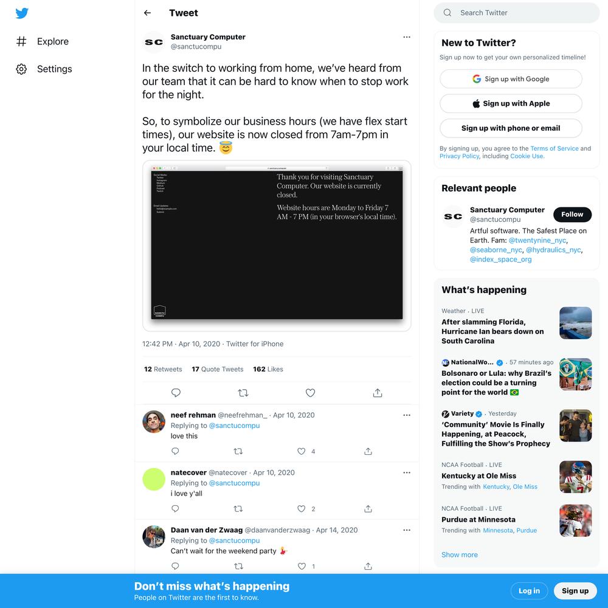Focus the Search Twitter field
The height and width of the screenshot is (608, 608).
516,13
